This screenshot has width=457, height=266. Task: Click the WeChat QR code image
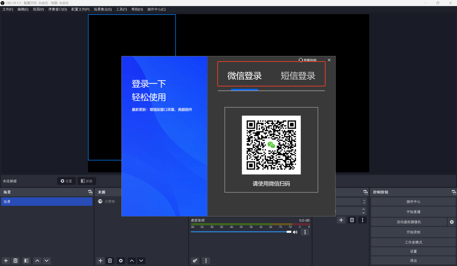(x=271, y=145)
